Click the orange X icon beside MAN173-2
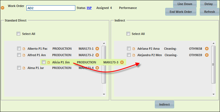 click(97, 55)
